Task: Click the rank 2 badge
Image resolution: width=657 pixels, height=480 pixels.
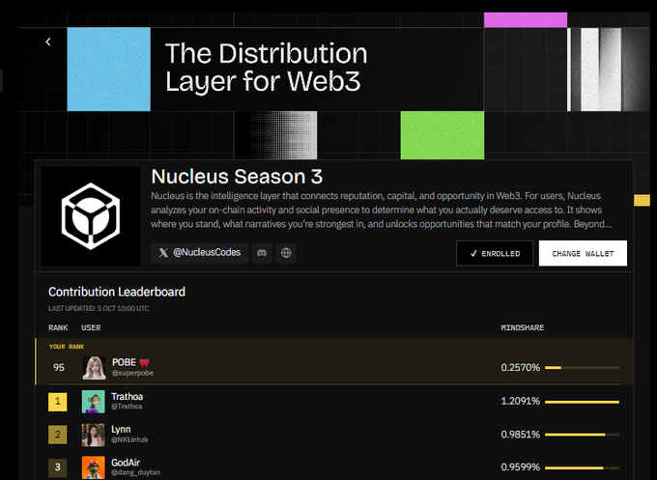Action: tap(58, 435)
